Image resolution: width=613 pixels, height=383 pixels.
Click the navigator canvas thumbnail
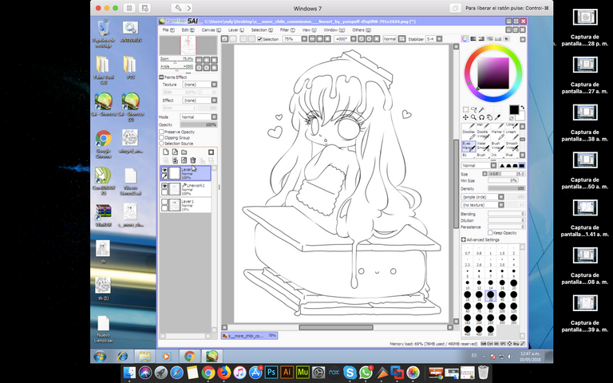[x=188, y=45]
